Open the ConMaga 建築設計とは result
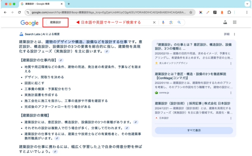Viewport: 252px width, 156px height. pyautogui.click(x=191, y=76)
